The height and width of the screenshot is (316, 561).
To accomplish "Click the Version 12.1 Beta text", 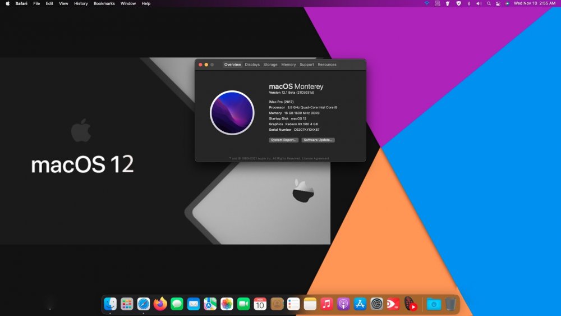I will tap(291, 93).
